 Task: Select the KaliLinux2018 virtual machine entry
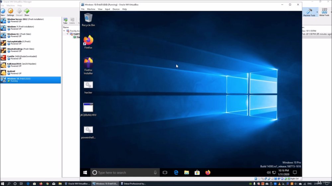point(31,65)
